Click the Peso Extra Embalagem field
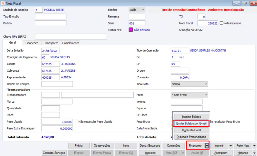The height and width of the screenshot is (156, 257). click(57, 128)
